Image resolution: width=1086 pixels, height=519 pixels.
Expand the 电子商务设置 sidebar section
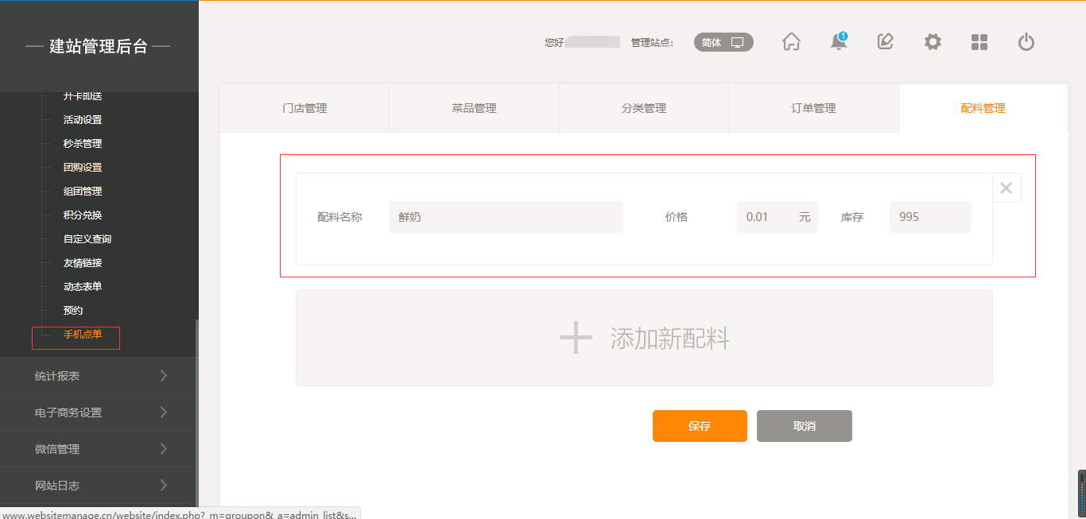pyautogui.click(x=99, y=412)
